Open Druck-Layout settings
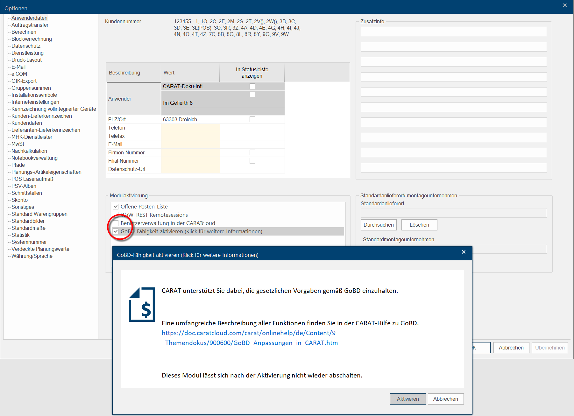Image resolution: width=574 pixels, height=416 pixels. tap(26, 60)
